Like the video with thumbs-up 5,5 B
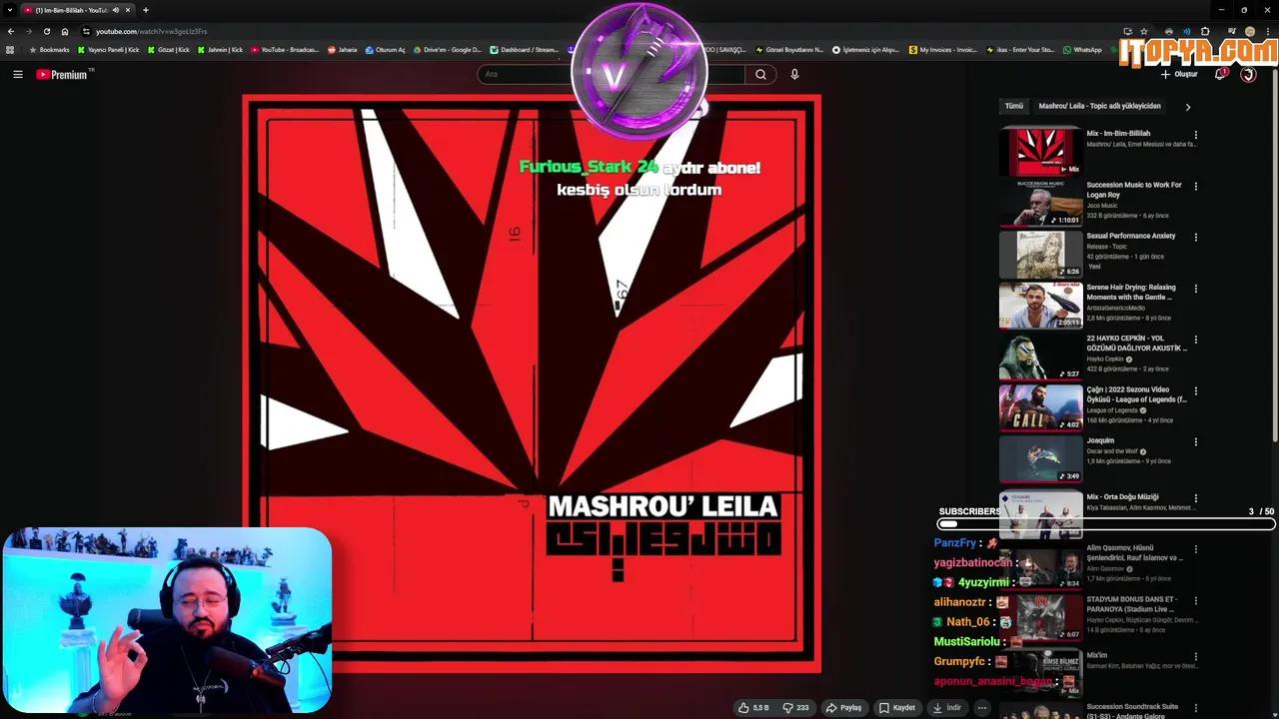This screenshot has width=1279, height=719. pyautogui.click(x=753, y=708)
